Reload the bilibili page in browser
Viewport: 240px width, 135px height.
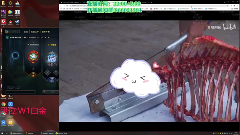(67, 6)
